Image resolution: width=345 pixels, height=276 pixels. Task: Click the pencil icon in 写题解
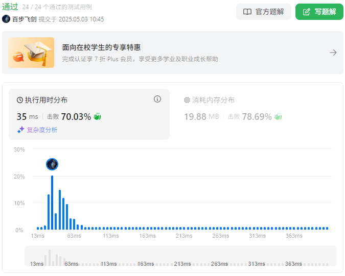coord(306,12)
